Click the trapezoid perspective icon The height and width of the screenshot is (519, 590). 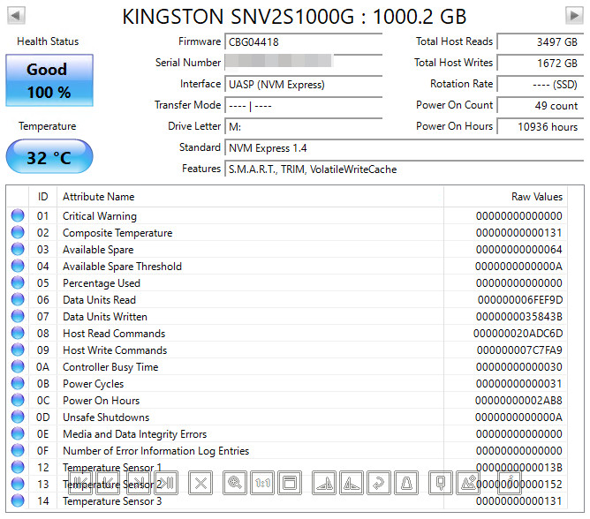tap(406, 483)
